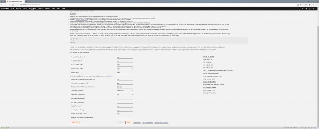Image resolution: width=319 pixels, height=129 pixels.
Task: Open Disable NIC Flow Control dropdown
Action: [x=125, y=57]
